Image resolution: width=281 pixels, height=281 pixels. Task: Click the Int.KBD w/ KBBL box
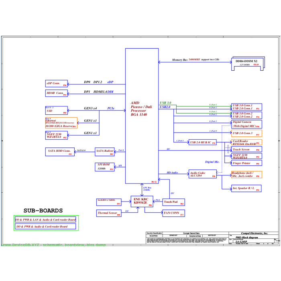click(109, 202)
